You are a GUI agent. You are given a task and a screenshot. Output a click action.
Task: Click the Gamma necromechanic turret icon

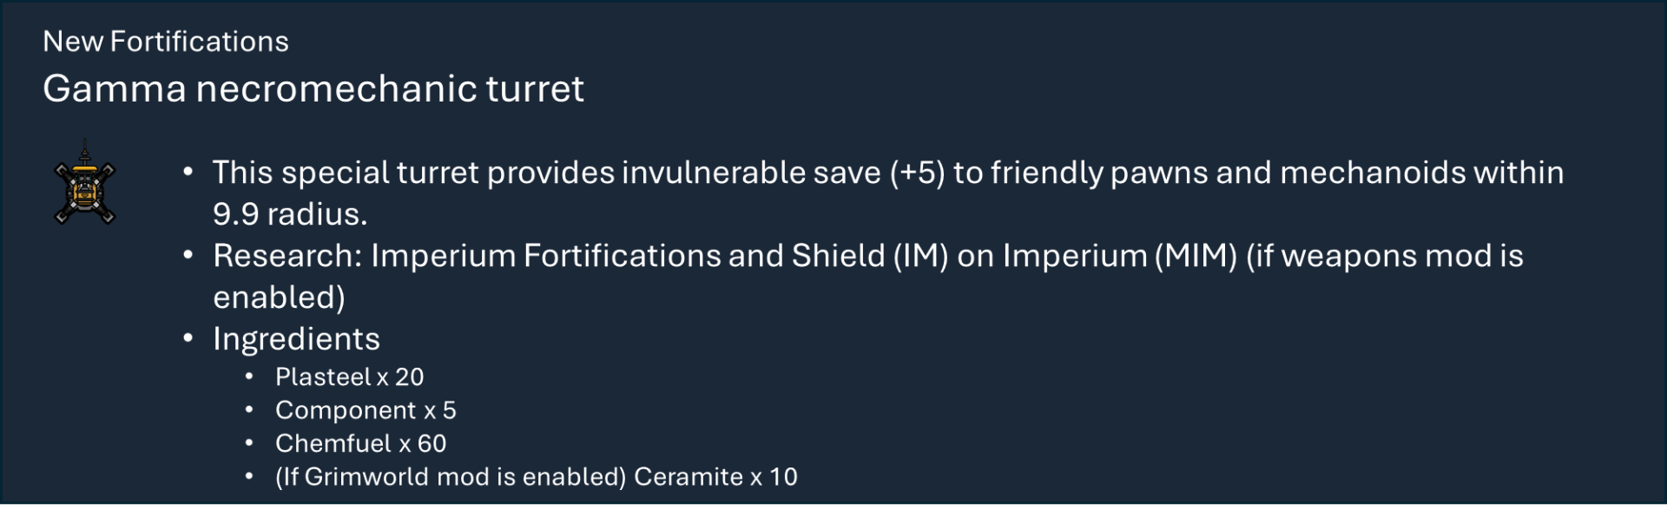click(x=84, y=186)
